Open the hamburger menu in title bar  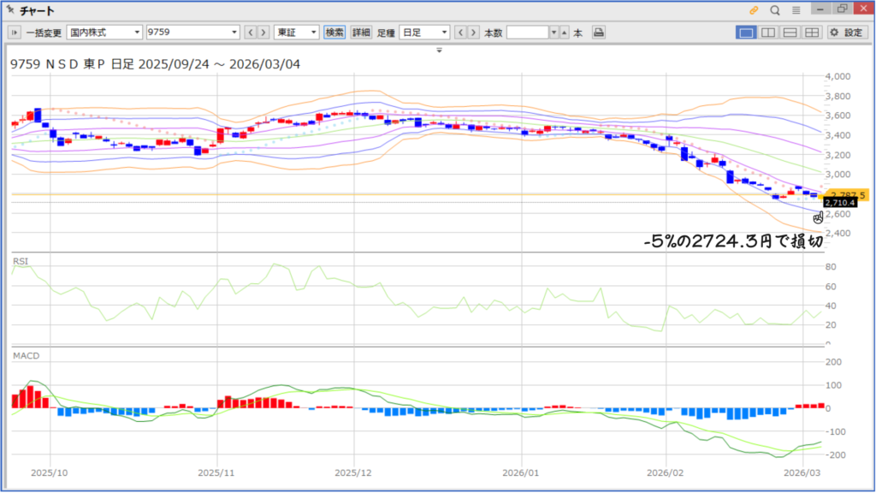pyautogui.click(x=796, y=10)
